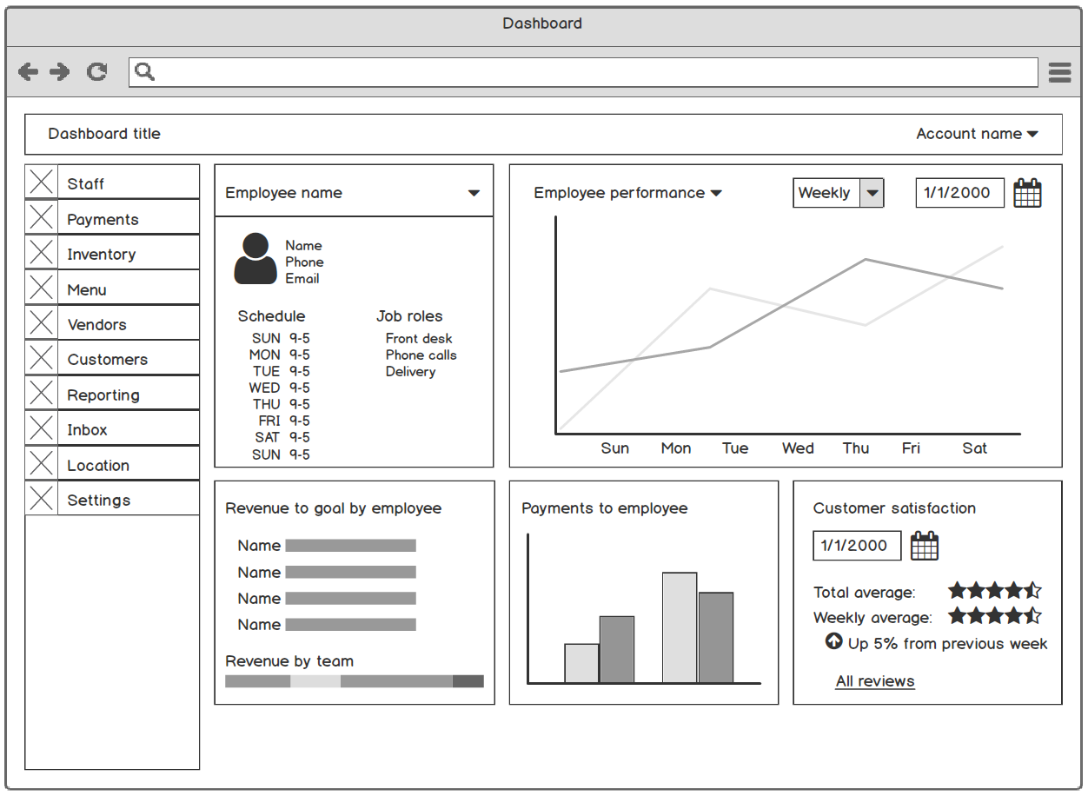Open calendar picker in Customer satisfaction panel
Viewport: 1088px width, 796px height.
[x=925, y=546]
